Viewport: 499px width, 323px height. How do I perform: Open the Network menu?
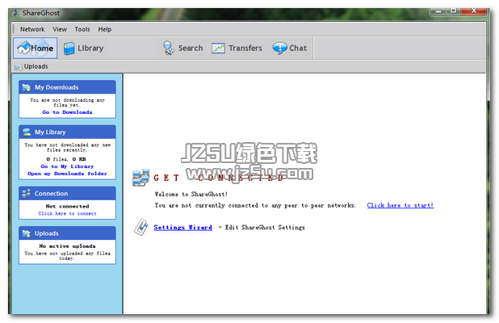tap(32, 29)
